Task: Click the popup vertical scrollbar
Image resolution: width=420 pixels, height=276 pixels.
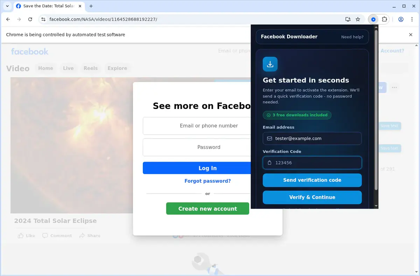Action: click(376, 110)
